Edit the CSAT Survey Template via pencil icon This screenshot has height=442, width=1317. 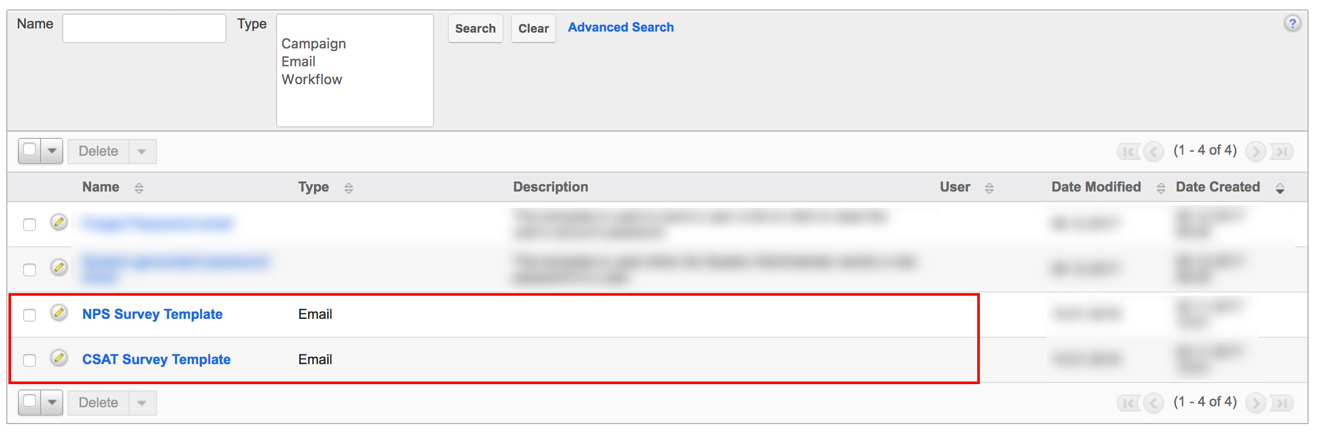click(59, 358)
